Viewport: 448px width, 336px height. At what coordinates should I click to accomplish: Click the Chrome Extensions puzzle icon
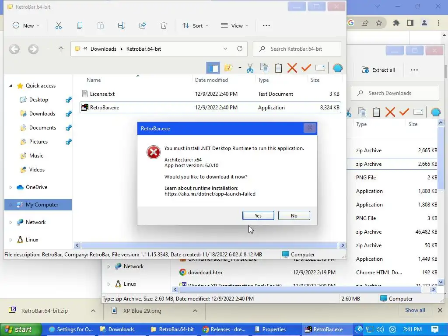click(x=396, y=23)
